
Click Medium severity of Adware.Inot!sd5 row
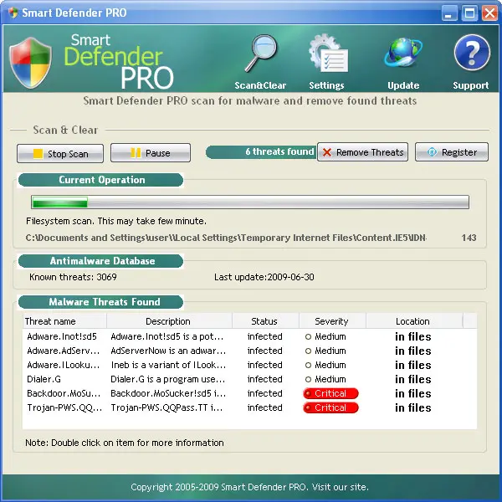coord(325,337)
